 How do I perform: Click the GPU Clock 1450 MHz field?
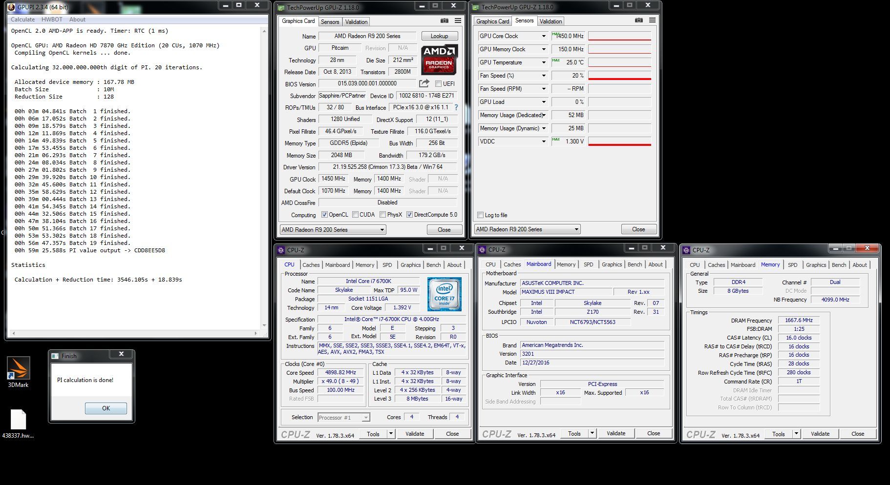tap(333, 179)
